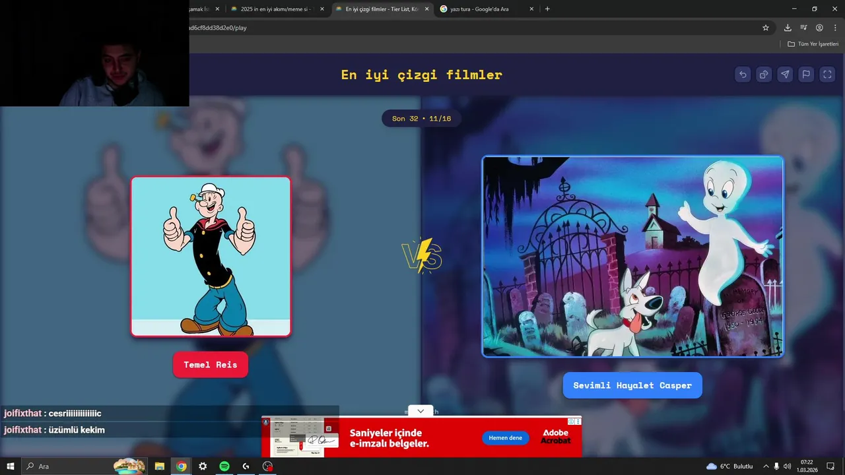Click the 'Hemen dene' ad button
The width and height of the screenshot is (845, 475).
tap(506, 438)
